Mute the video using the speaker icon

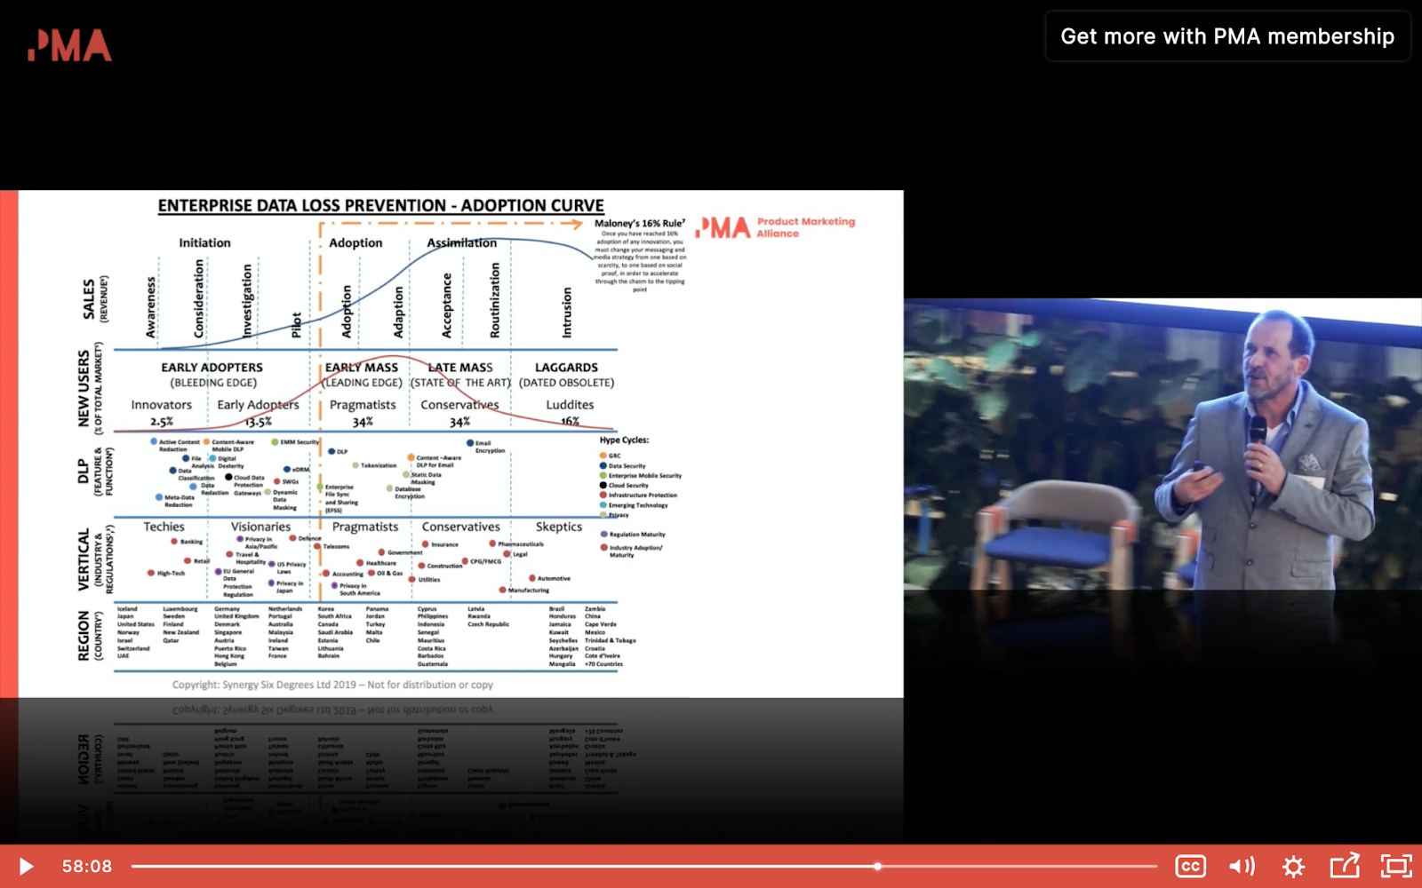[1242, 866]
